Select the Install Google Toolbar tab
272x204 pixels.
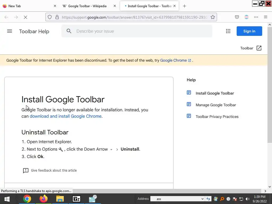(x=150, y=6)
